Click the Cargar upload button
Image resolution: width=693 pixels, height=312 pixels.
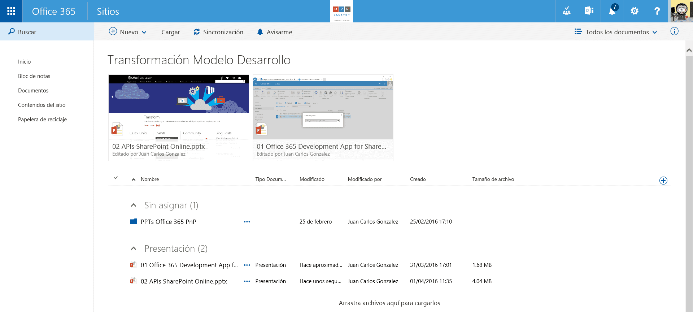click(x=171, y=32)
